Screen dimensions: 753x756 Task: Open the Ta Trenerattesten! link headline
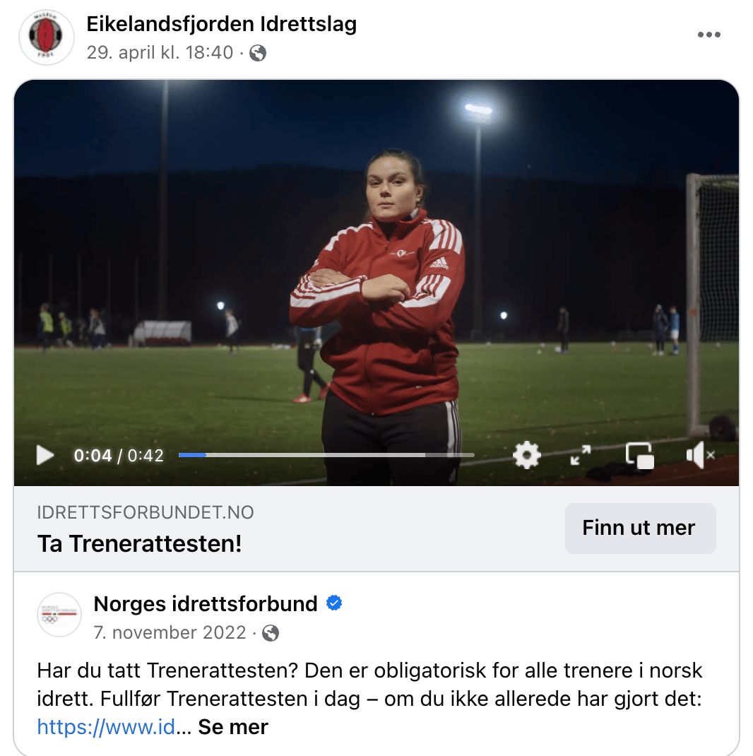point(139,544)
